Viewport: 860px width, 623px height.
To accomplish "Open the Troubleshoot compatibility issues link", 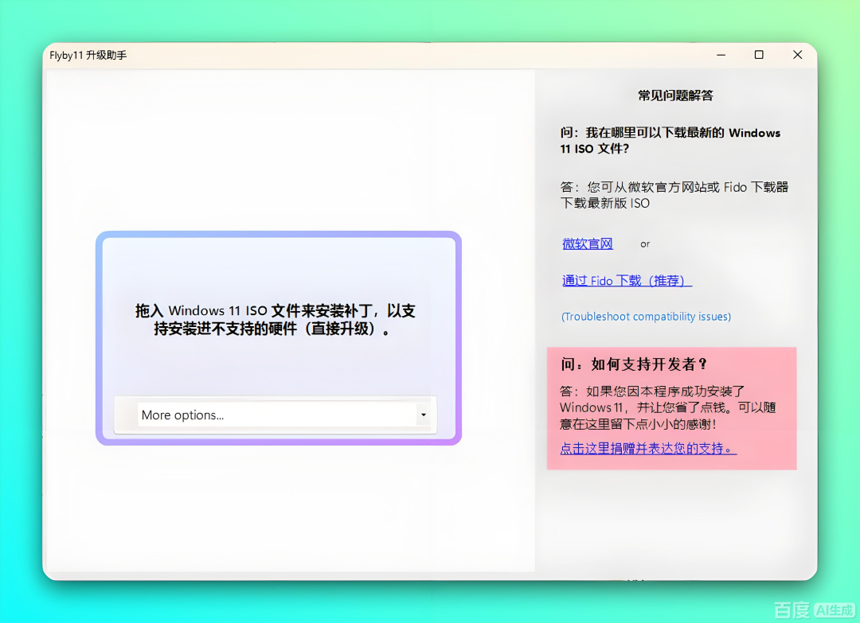I will (646, 316).
